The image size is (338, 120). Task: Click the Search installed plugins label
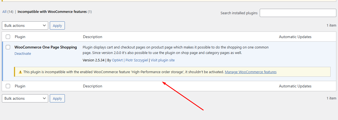click(239, 13)
